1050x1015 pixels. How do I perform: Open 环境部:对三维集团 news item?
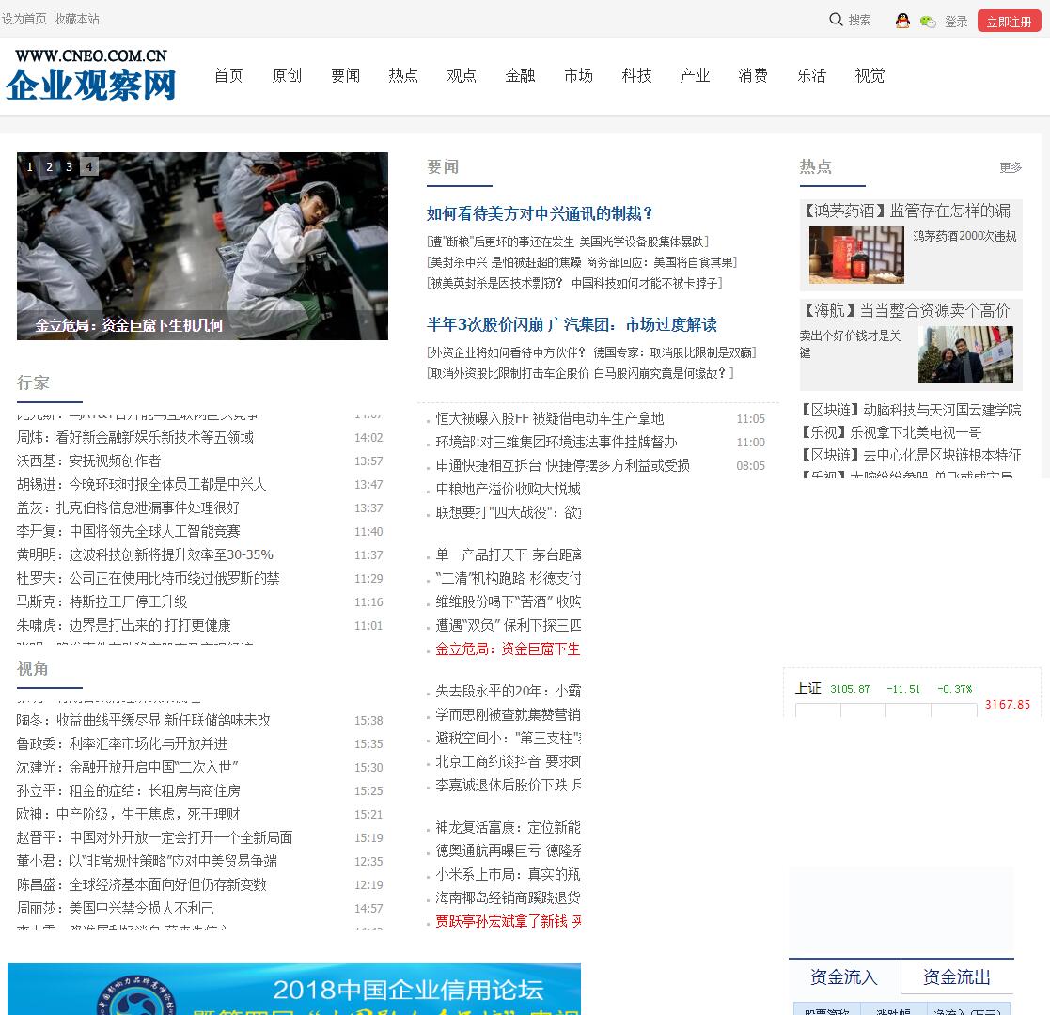coord(556,442)
